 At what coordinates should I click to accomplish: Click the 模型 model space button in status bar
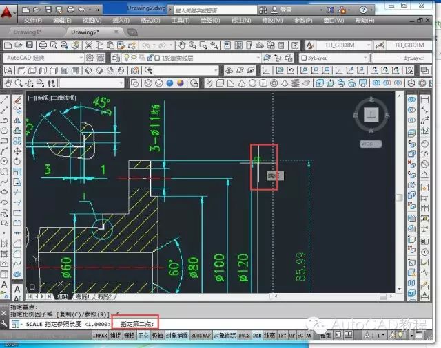pyautogui.click(x=326, y=335)
